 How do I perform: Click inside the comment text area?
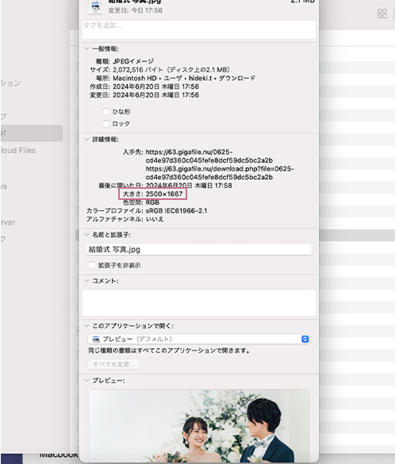[199, 303]
